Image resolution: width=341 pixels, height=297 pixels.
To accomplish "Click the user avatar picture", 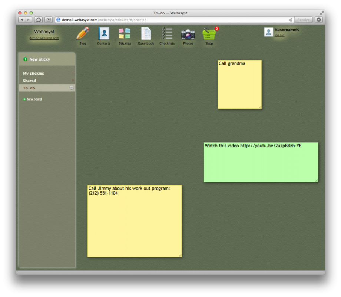I will click(x=269, y=32).
